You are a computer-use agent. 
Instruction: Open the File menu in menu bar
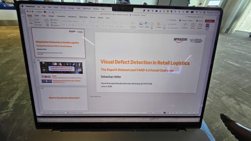[x=39, y=7]
